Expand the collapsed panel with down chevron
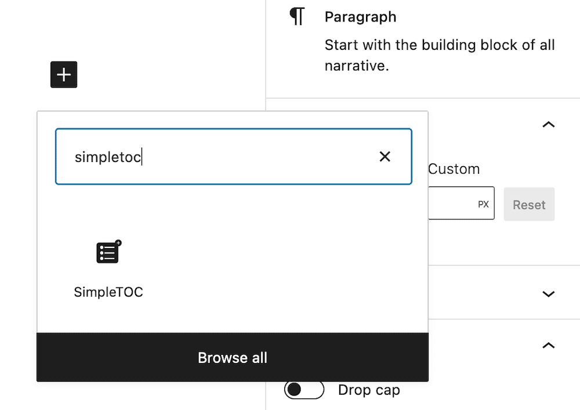The height and width of the screenshot is (410, 580). 548,294
